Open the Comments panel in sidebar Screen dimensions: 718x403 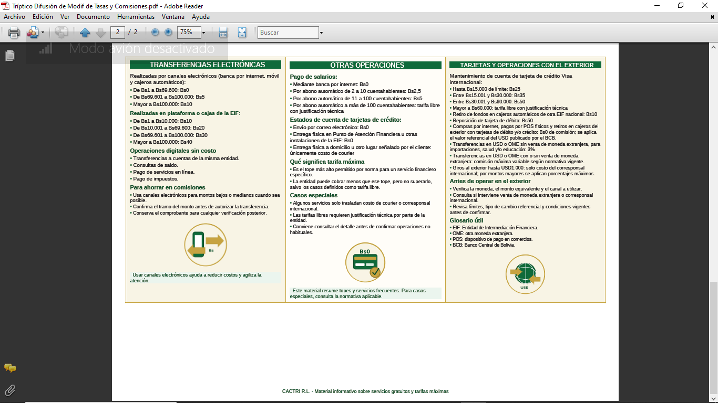coord(10,368)
